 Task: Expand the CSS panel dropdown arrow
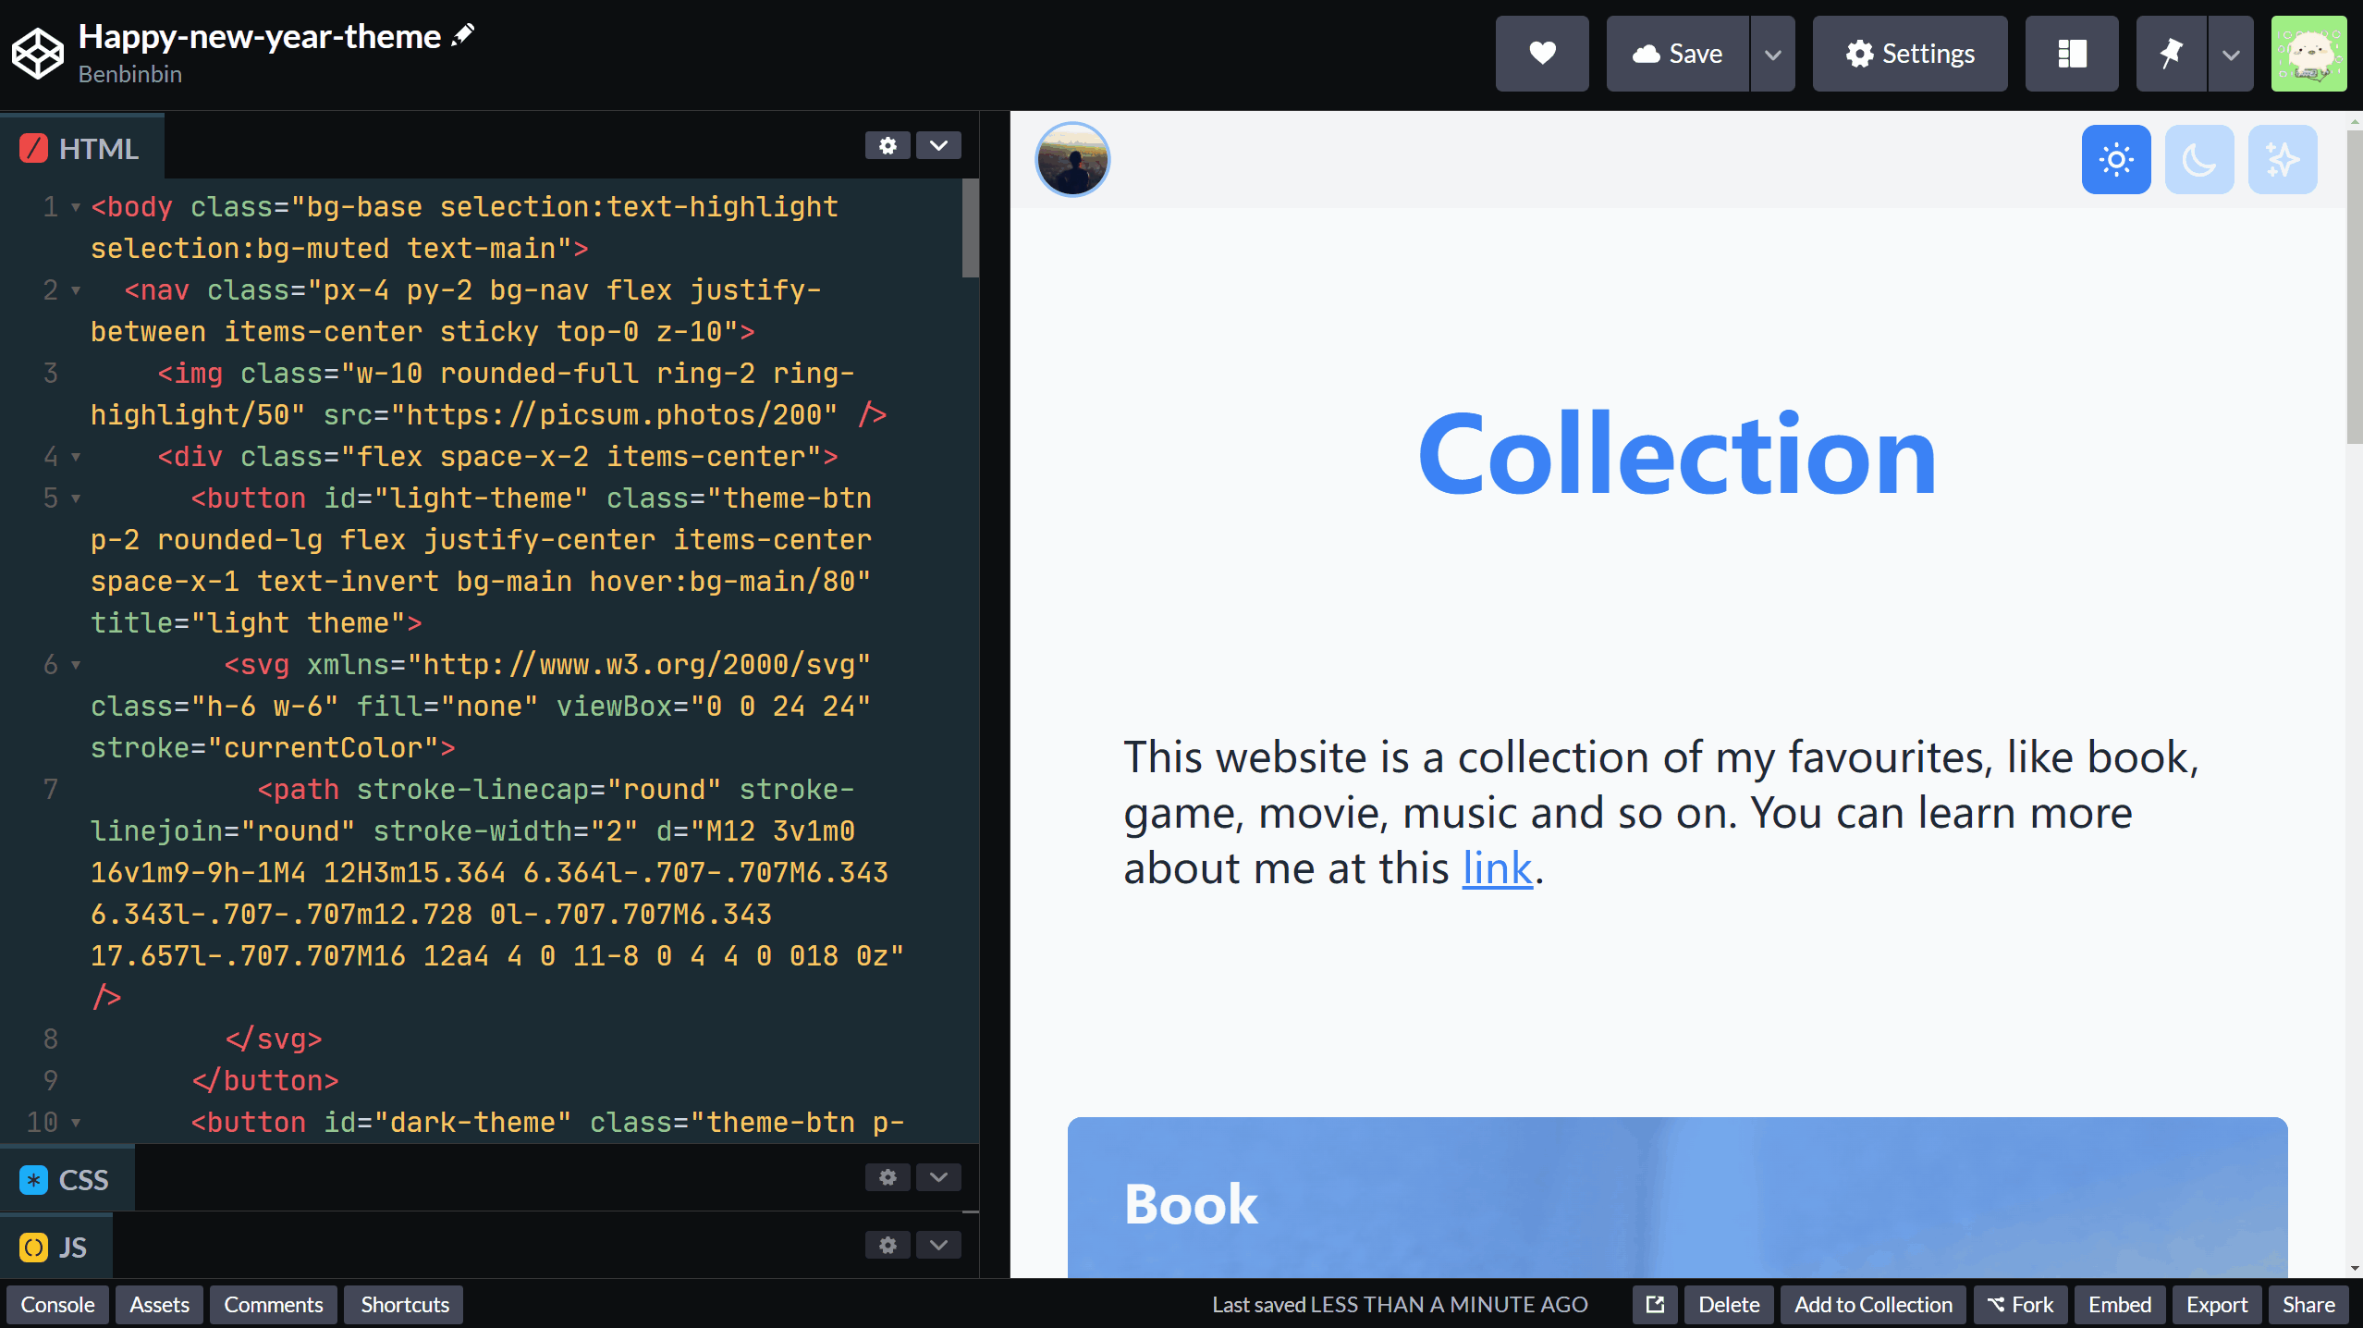(x=938, y=1177)
